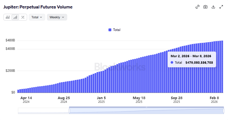Open the Weekly interval dropdown
This screenshot has width=228, height=120.
tap(57, 17)
